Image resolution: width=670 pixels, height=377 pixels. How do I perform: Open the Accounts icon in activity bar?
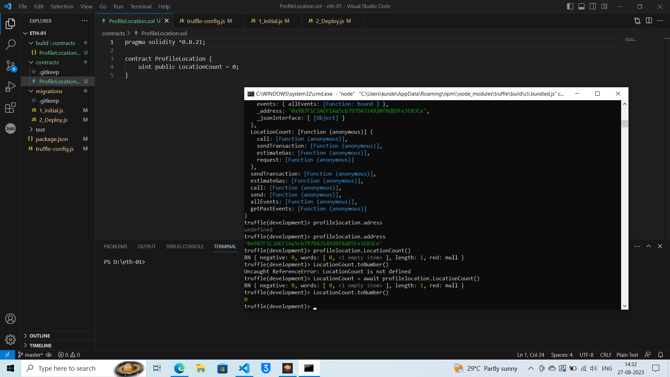(x=10, y=319)
